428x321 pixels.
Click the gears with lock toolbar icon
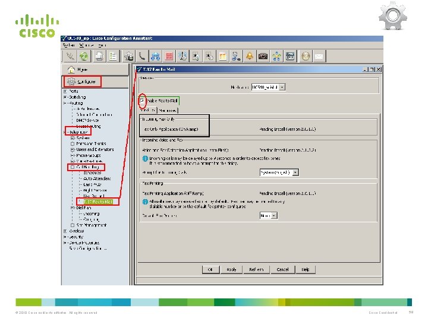[x=128, y=56]
